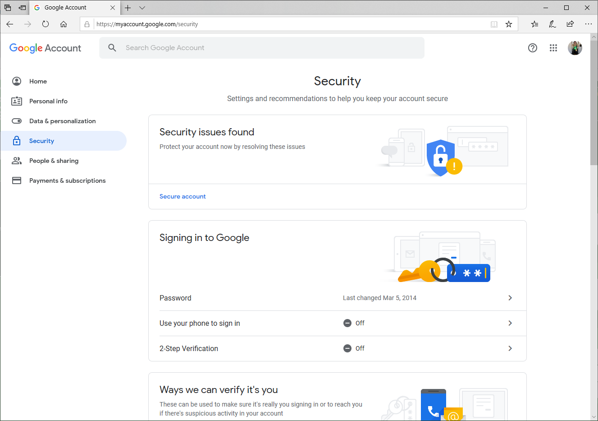This screenshot has width=598, height=421.
Task: Open the tabs you've set aside icon
Action: (8, 8)
